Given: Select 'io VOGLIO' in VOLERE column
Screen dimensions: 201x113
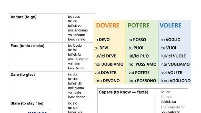Looking at the screenshot, I should [x=171, y=40].
